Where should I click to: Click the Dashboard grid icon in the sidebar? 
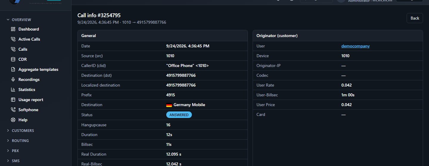[13, 29]
